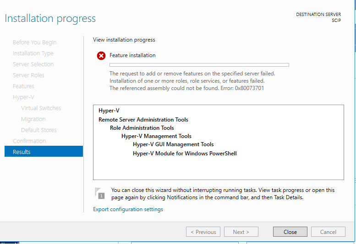Click DESTINATION SERVER label

(x=318, y=15)
